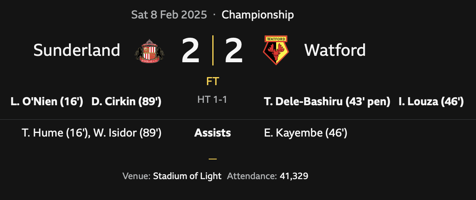Click assist T. Hume (16')
Image resolution: width=476 pixels, height=200 pixels.
(56, 133)
